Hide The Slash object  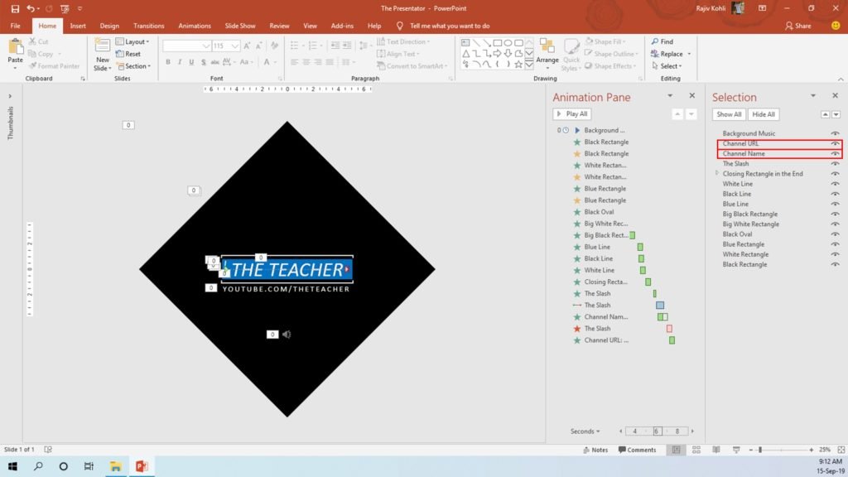coord(835,164)
